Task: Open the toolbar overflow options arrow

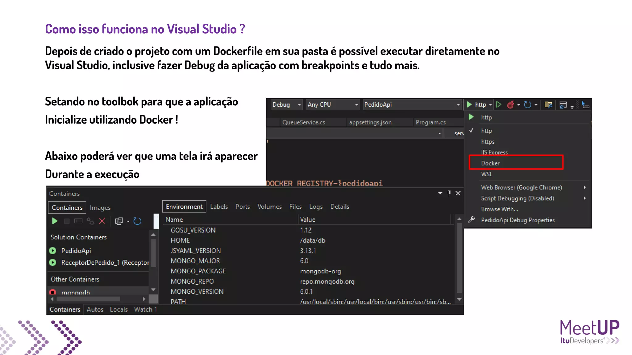Action: point(572,107)
